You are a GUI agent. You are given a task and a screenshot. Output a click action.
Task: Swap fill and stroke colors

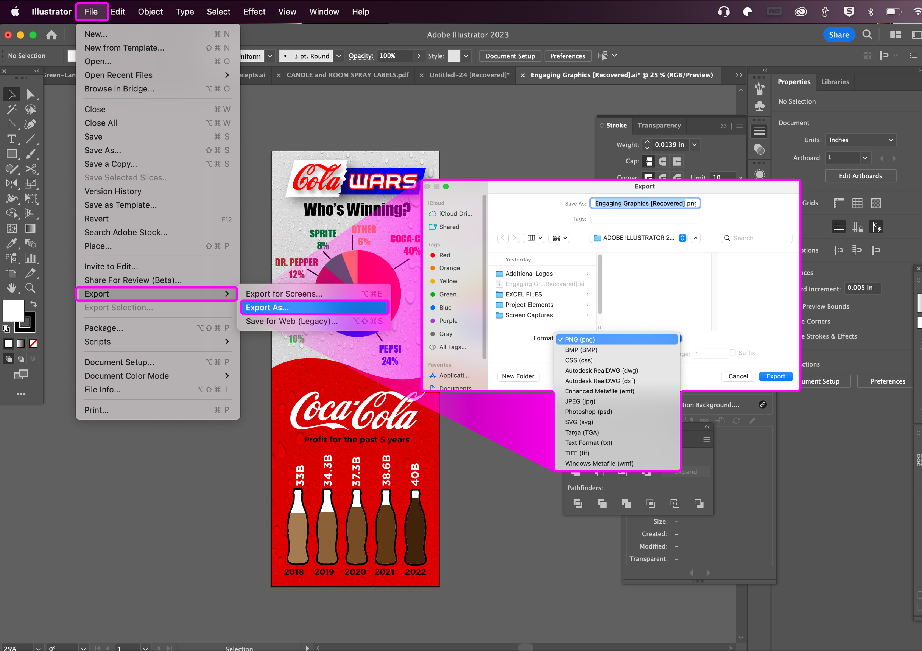pyautogui.click(x=34, y=304)
